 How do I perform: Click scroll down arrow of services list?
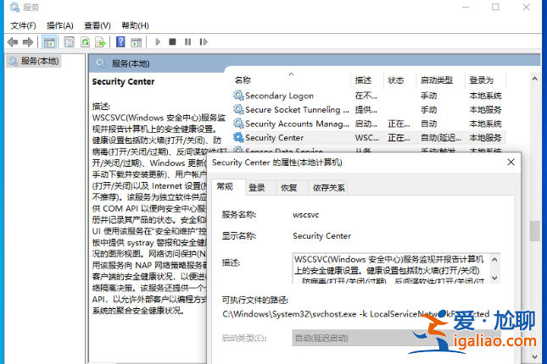tap(534, 356)
